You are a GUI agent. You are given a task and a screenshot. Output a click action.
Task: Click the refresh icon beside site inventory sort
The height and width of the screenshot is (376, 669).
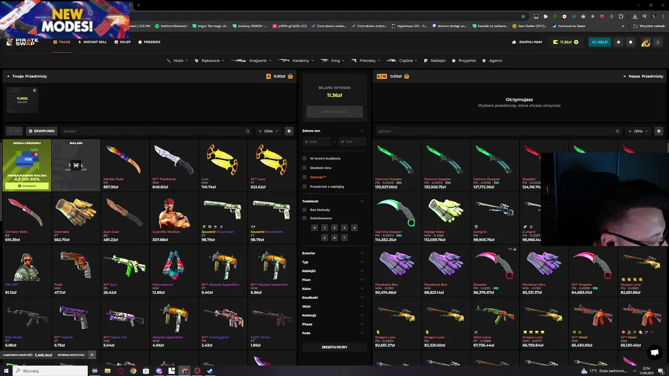[x=659, y=131]
